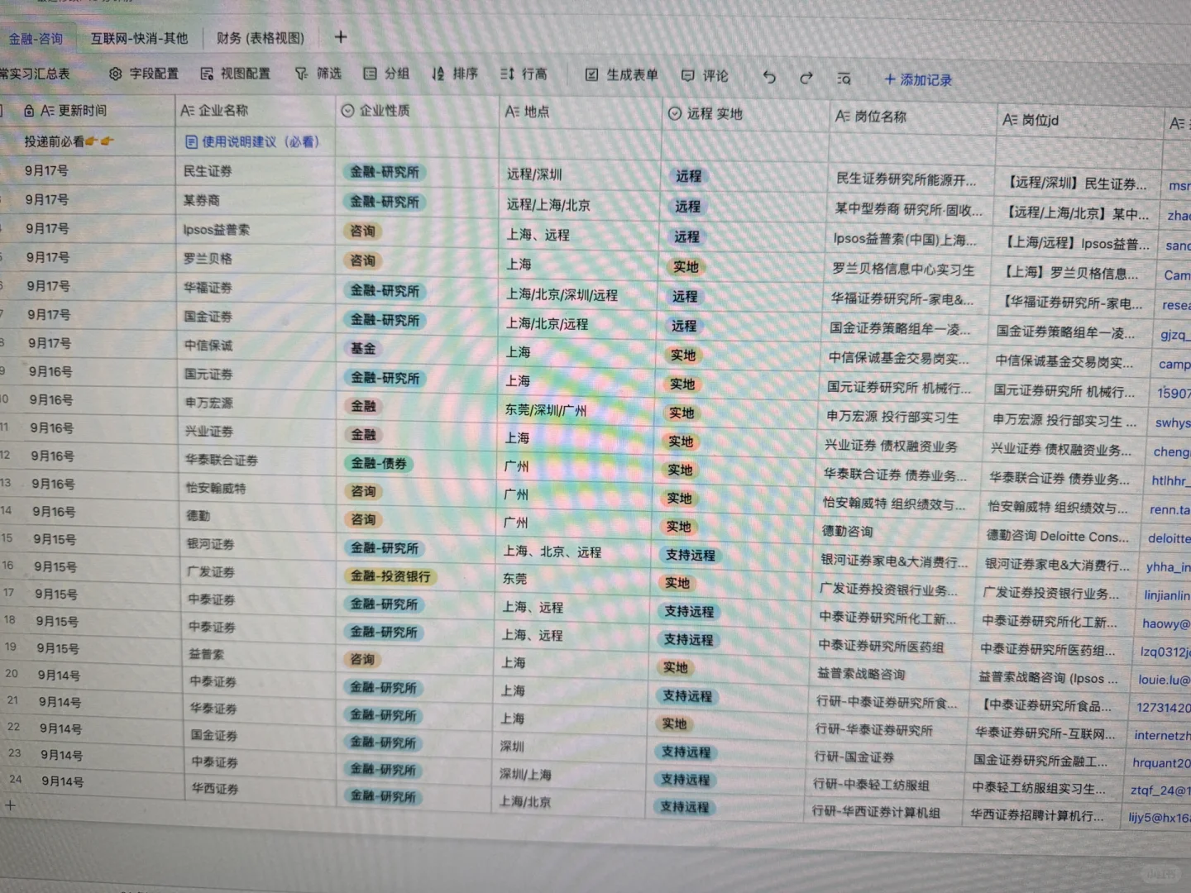Click 支持远程 tag in 银河证券 row
1191x893 pixels.
tap(691, 555)
